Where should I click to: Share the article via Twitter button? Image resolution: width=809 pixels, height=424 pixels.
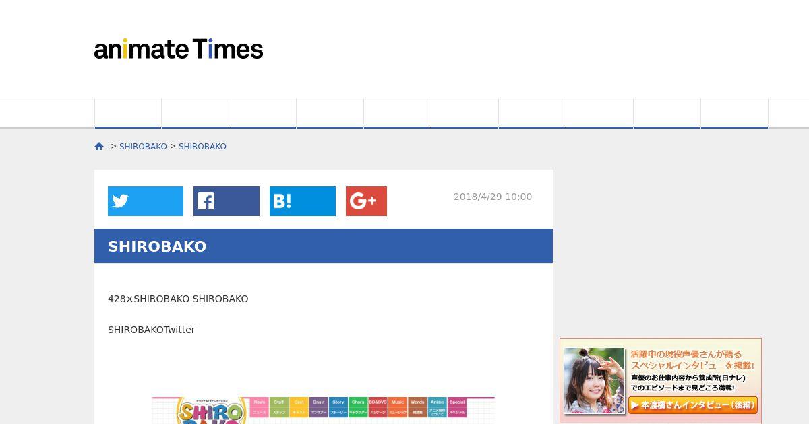pyautogui.click(x=146, y=201)
